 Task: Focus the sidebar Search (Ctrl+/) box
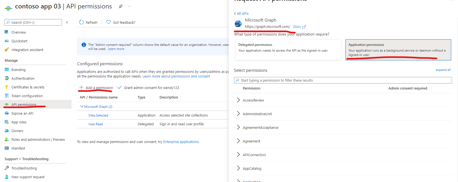coord(33,22)
